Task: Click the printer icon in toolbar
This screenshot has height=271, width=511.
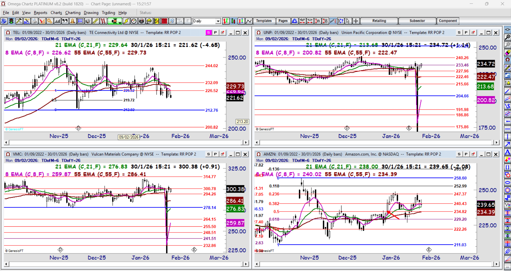Action: pyautogui.click(x=34, y=21)
